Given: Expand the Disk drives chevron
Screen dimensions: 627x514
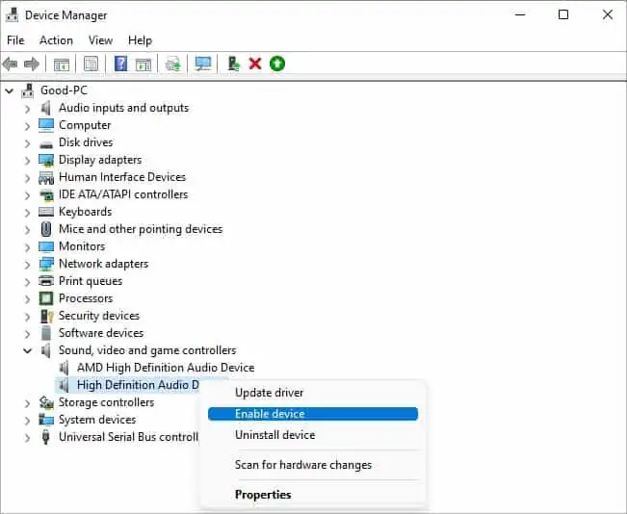Looking at the screenshot, I should pyautogui.click(x=27, y=143).
